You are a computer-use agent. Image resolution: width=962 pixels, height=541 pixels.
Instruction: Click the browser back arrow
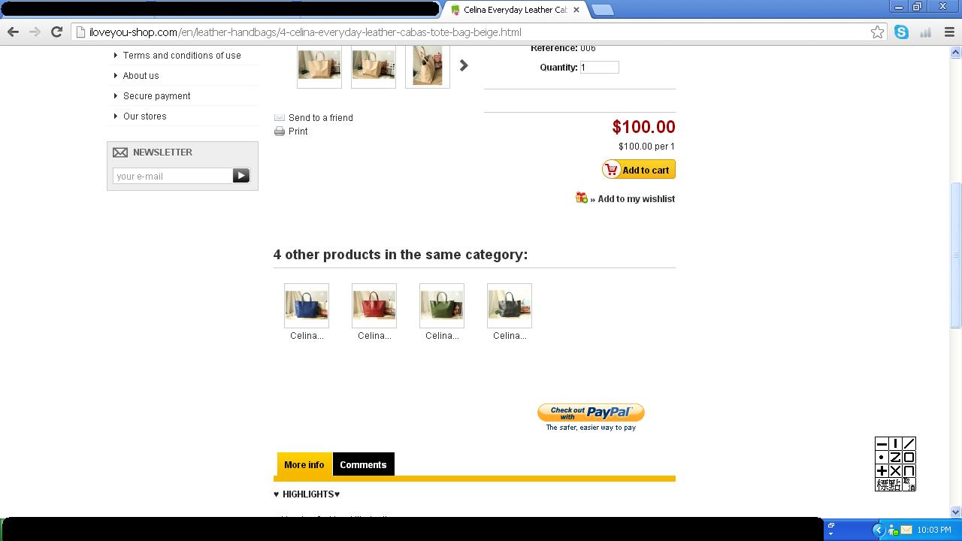[13, 32]
